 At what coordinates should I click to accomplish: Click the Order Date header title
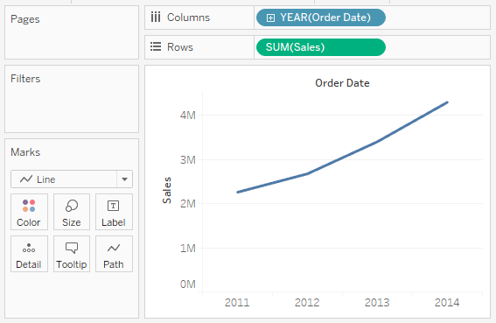click(x=342, y=83)
